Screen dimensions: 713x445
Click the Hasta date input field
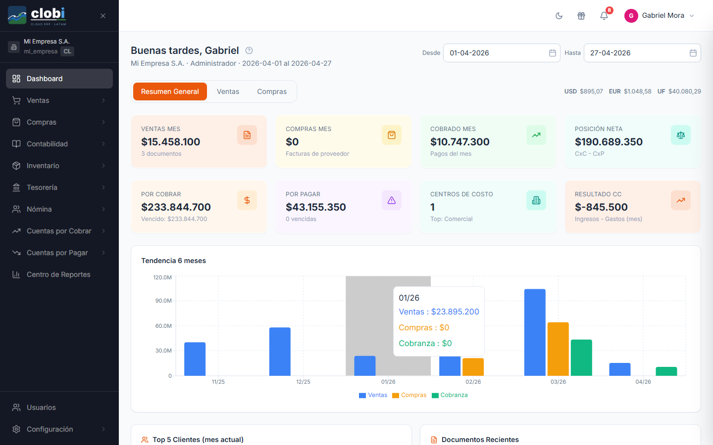[x=642, y=53]
